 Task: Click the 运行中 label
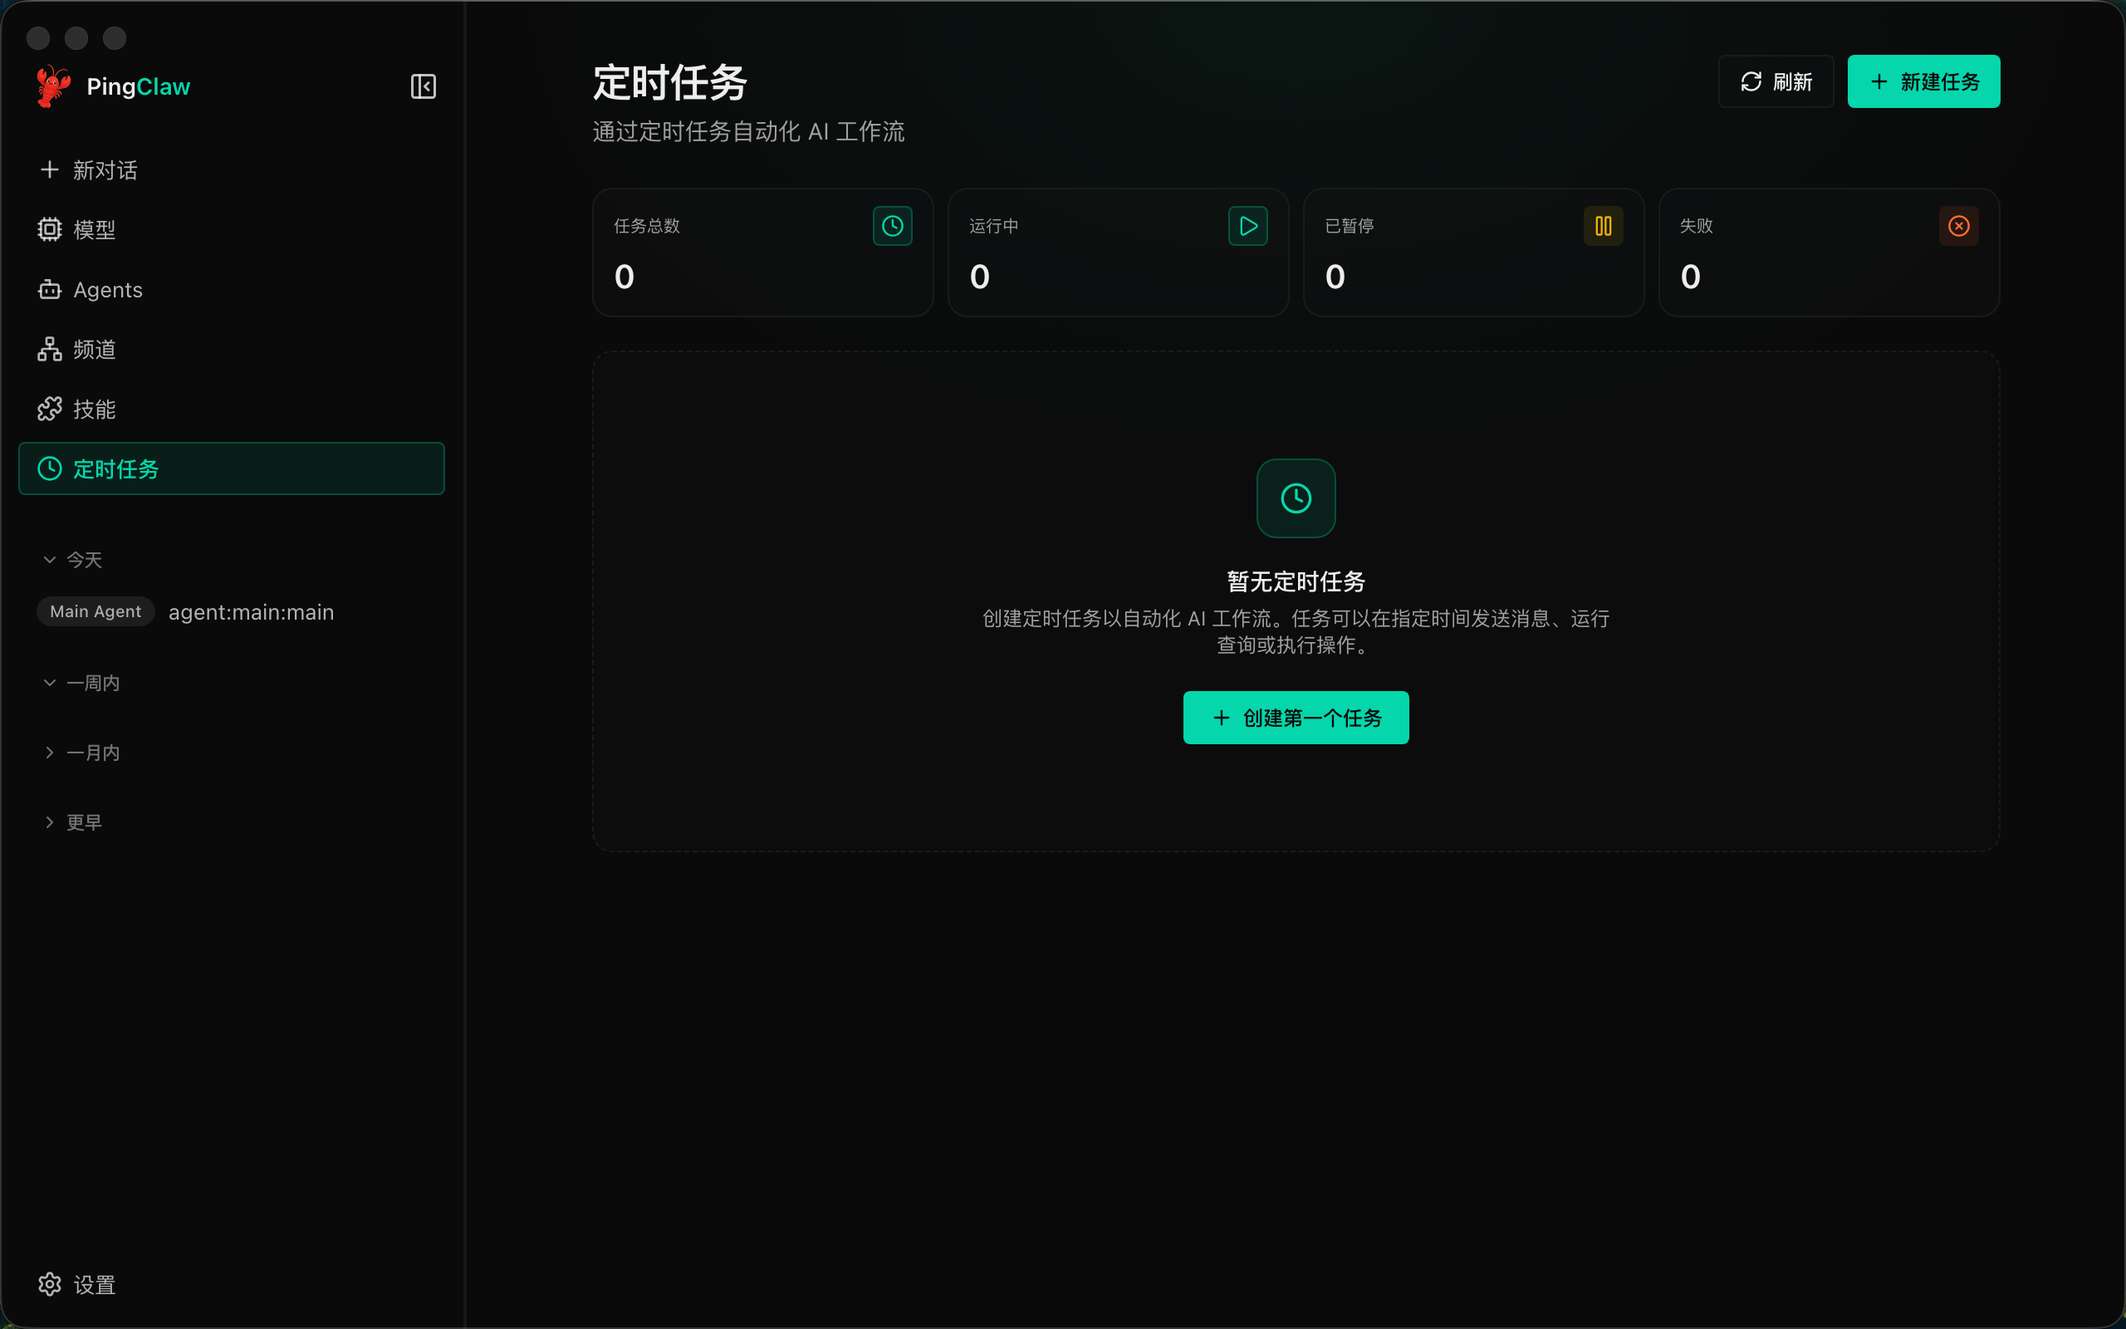point(993,226)
